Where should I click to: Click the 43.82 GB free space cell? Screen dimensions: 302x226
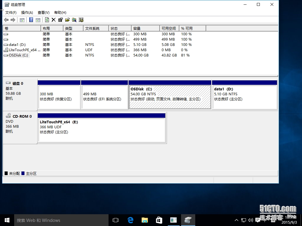(169, 55)
